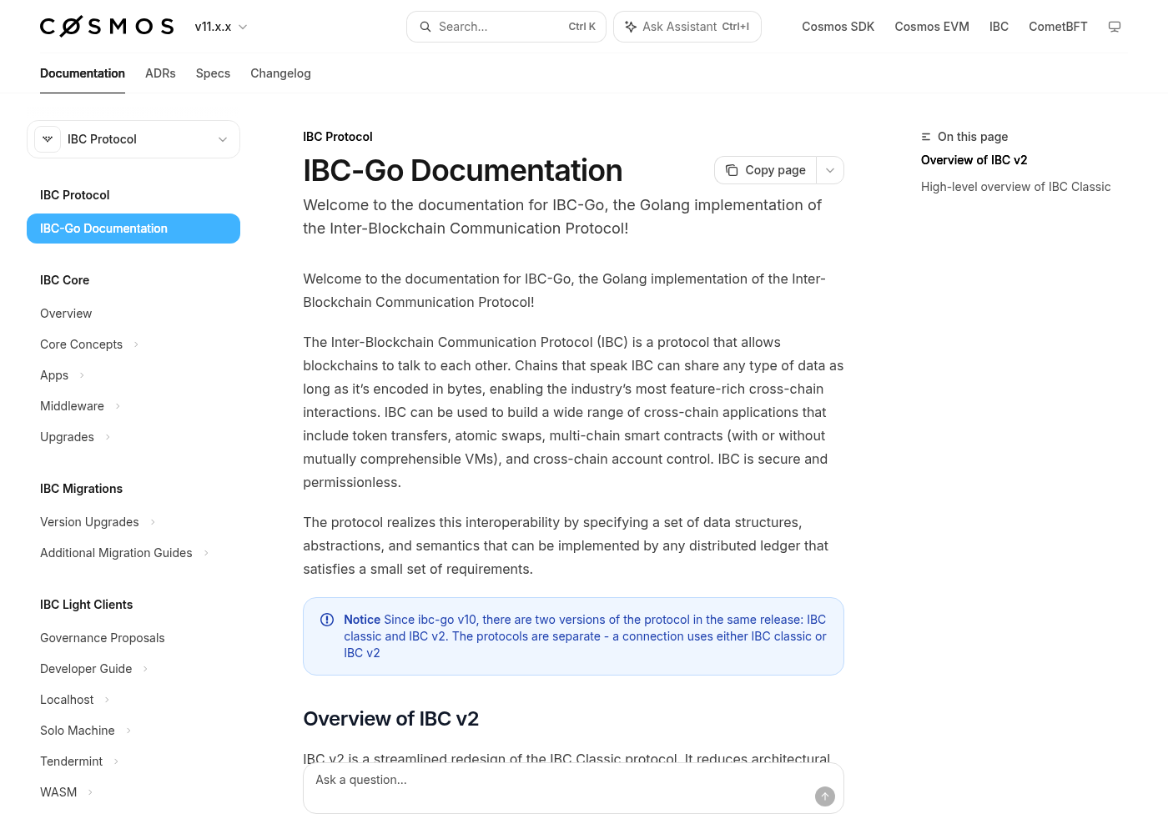Click the copy icon in Copy page
Viewport: 1168px width, 834px height.
732,170
